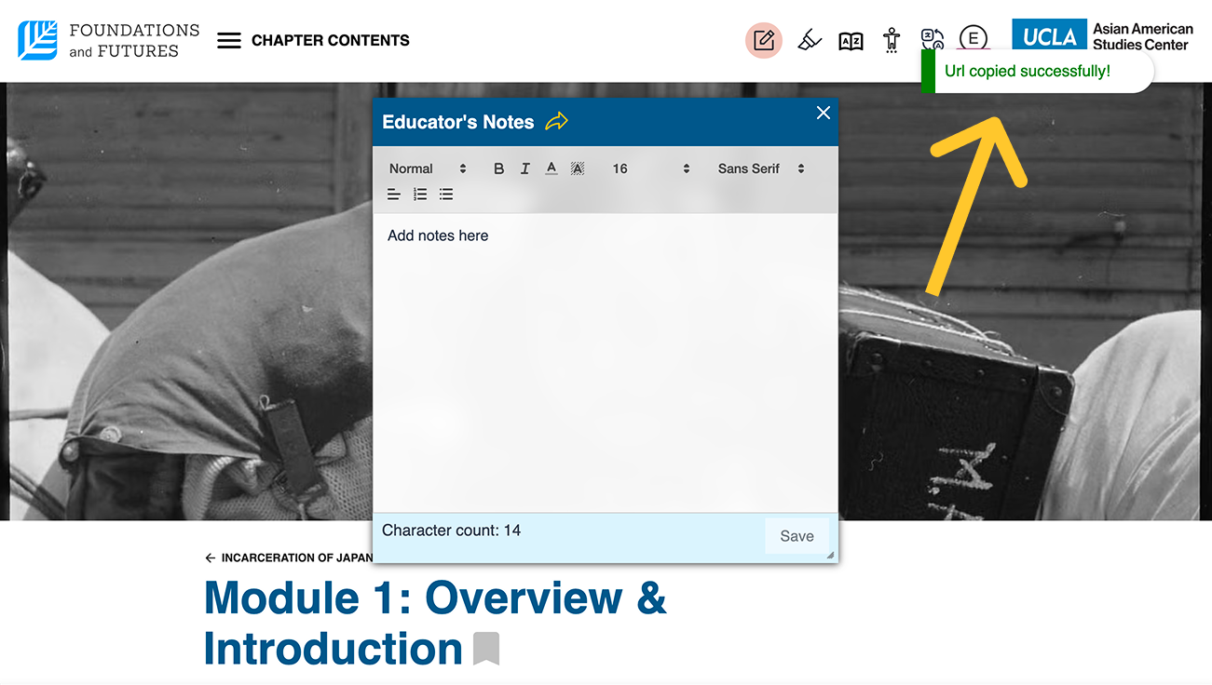Select the highlighter tool icon
This screenshot has height=685, width=1212.
[810, 40]
